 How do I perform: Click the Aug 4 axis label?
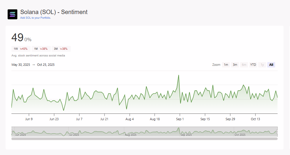tap(129, 119)
